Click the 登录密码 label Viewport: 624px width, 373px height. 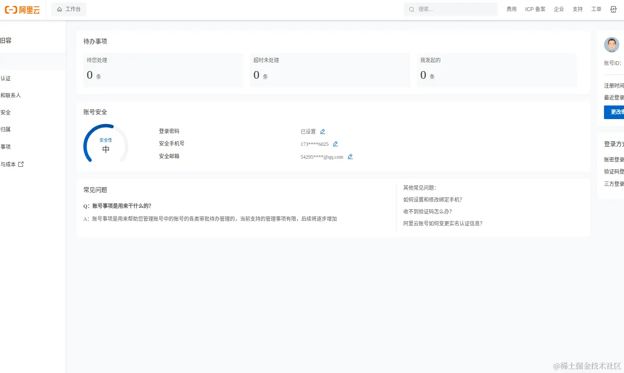tap(169, 131)
